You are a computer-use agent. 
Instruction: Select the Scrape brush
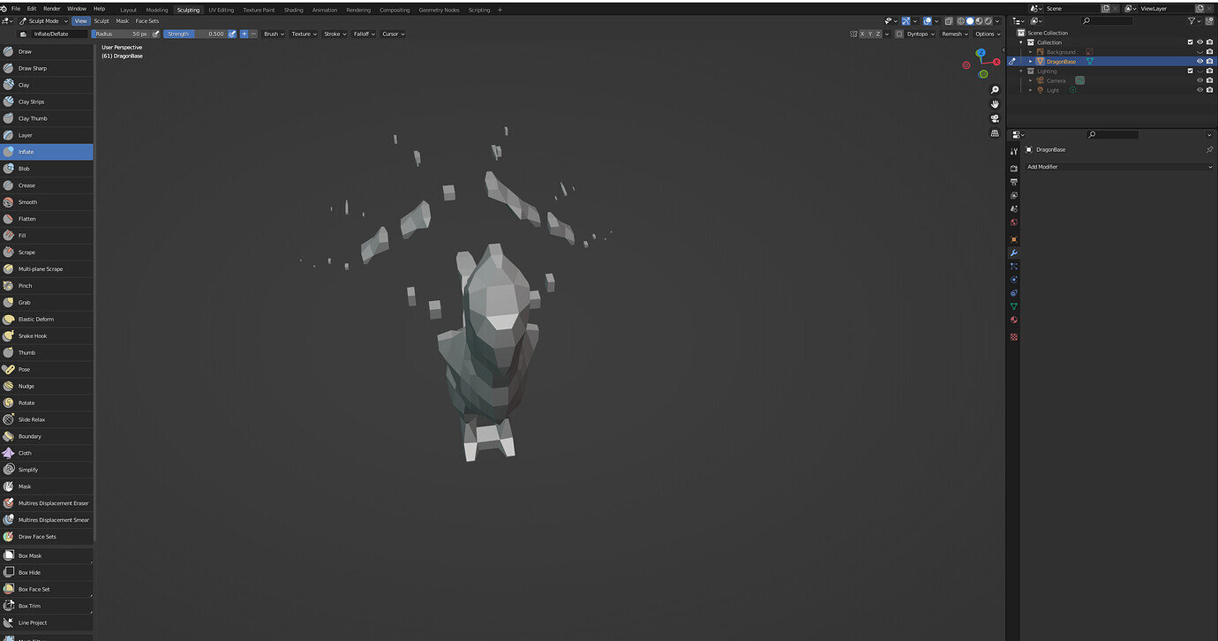tap(47, 253)
